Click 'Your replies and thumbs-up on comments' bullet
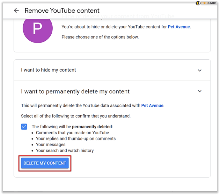 (x=76, y=138)
